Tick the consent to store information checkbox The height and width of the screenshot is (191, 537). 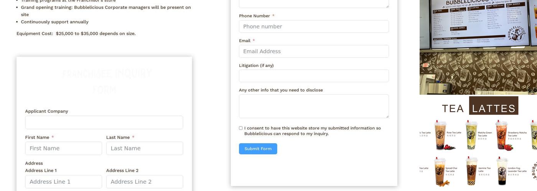tap(241, 128)
